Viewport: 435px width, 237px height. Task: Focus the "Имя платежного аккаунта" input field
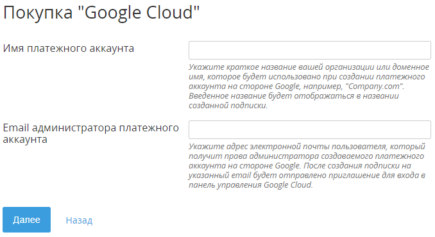310,50
